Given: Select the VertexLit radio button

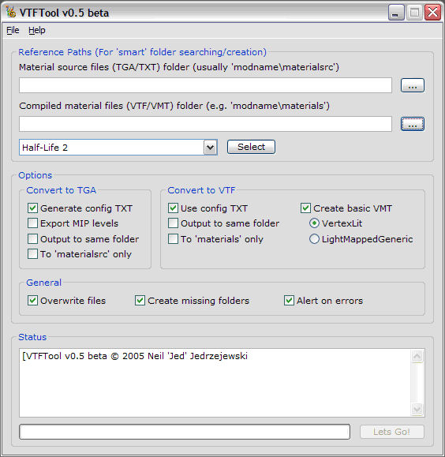Looking at the screenshot, I should tap(314, 223).
